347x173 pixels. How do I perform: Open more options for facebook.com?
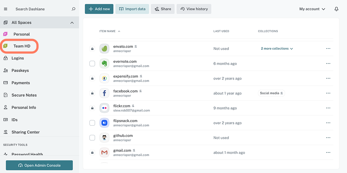coord(328,93)
